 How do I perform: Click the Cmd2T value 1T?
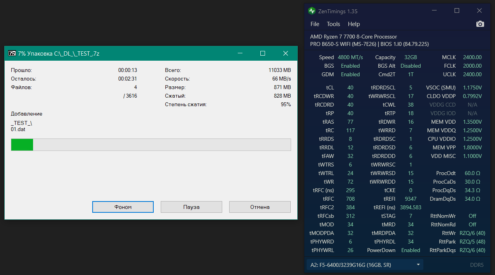pos(411,74)
